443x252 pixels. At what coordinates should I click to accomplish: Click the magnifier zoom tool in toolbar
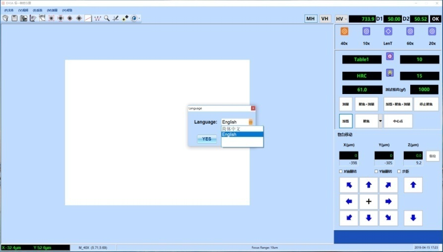[107, 18]
